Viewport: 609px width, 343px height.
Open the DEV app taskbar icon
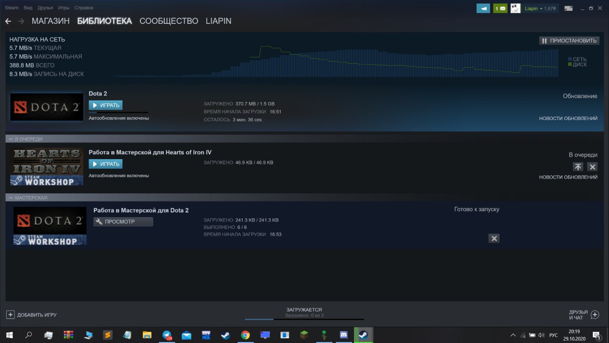pyautogui.click(x=206, y=335)
